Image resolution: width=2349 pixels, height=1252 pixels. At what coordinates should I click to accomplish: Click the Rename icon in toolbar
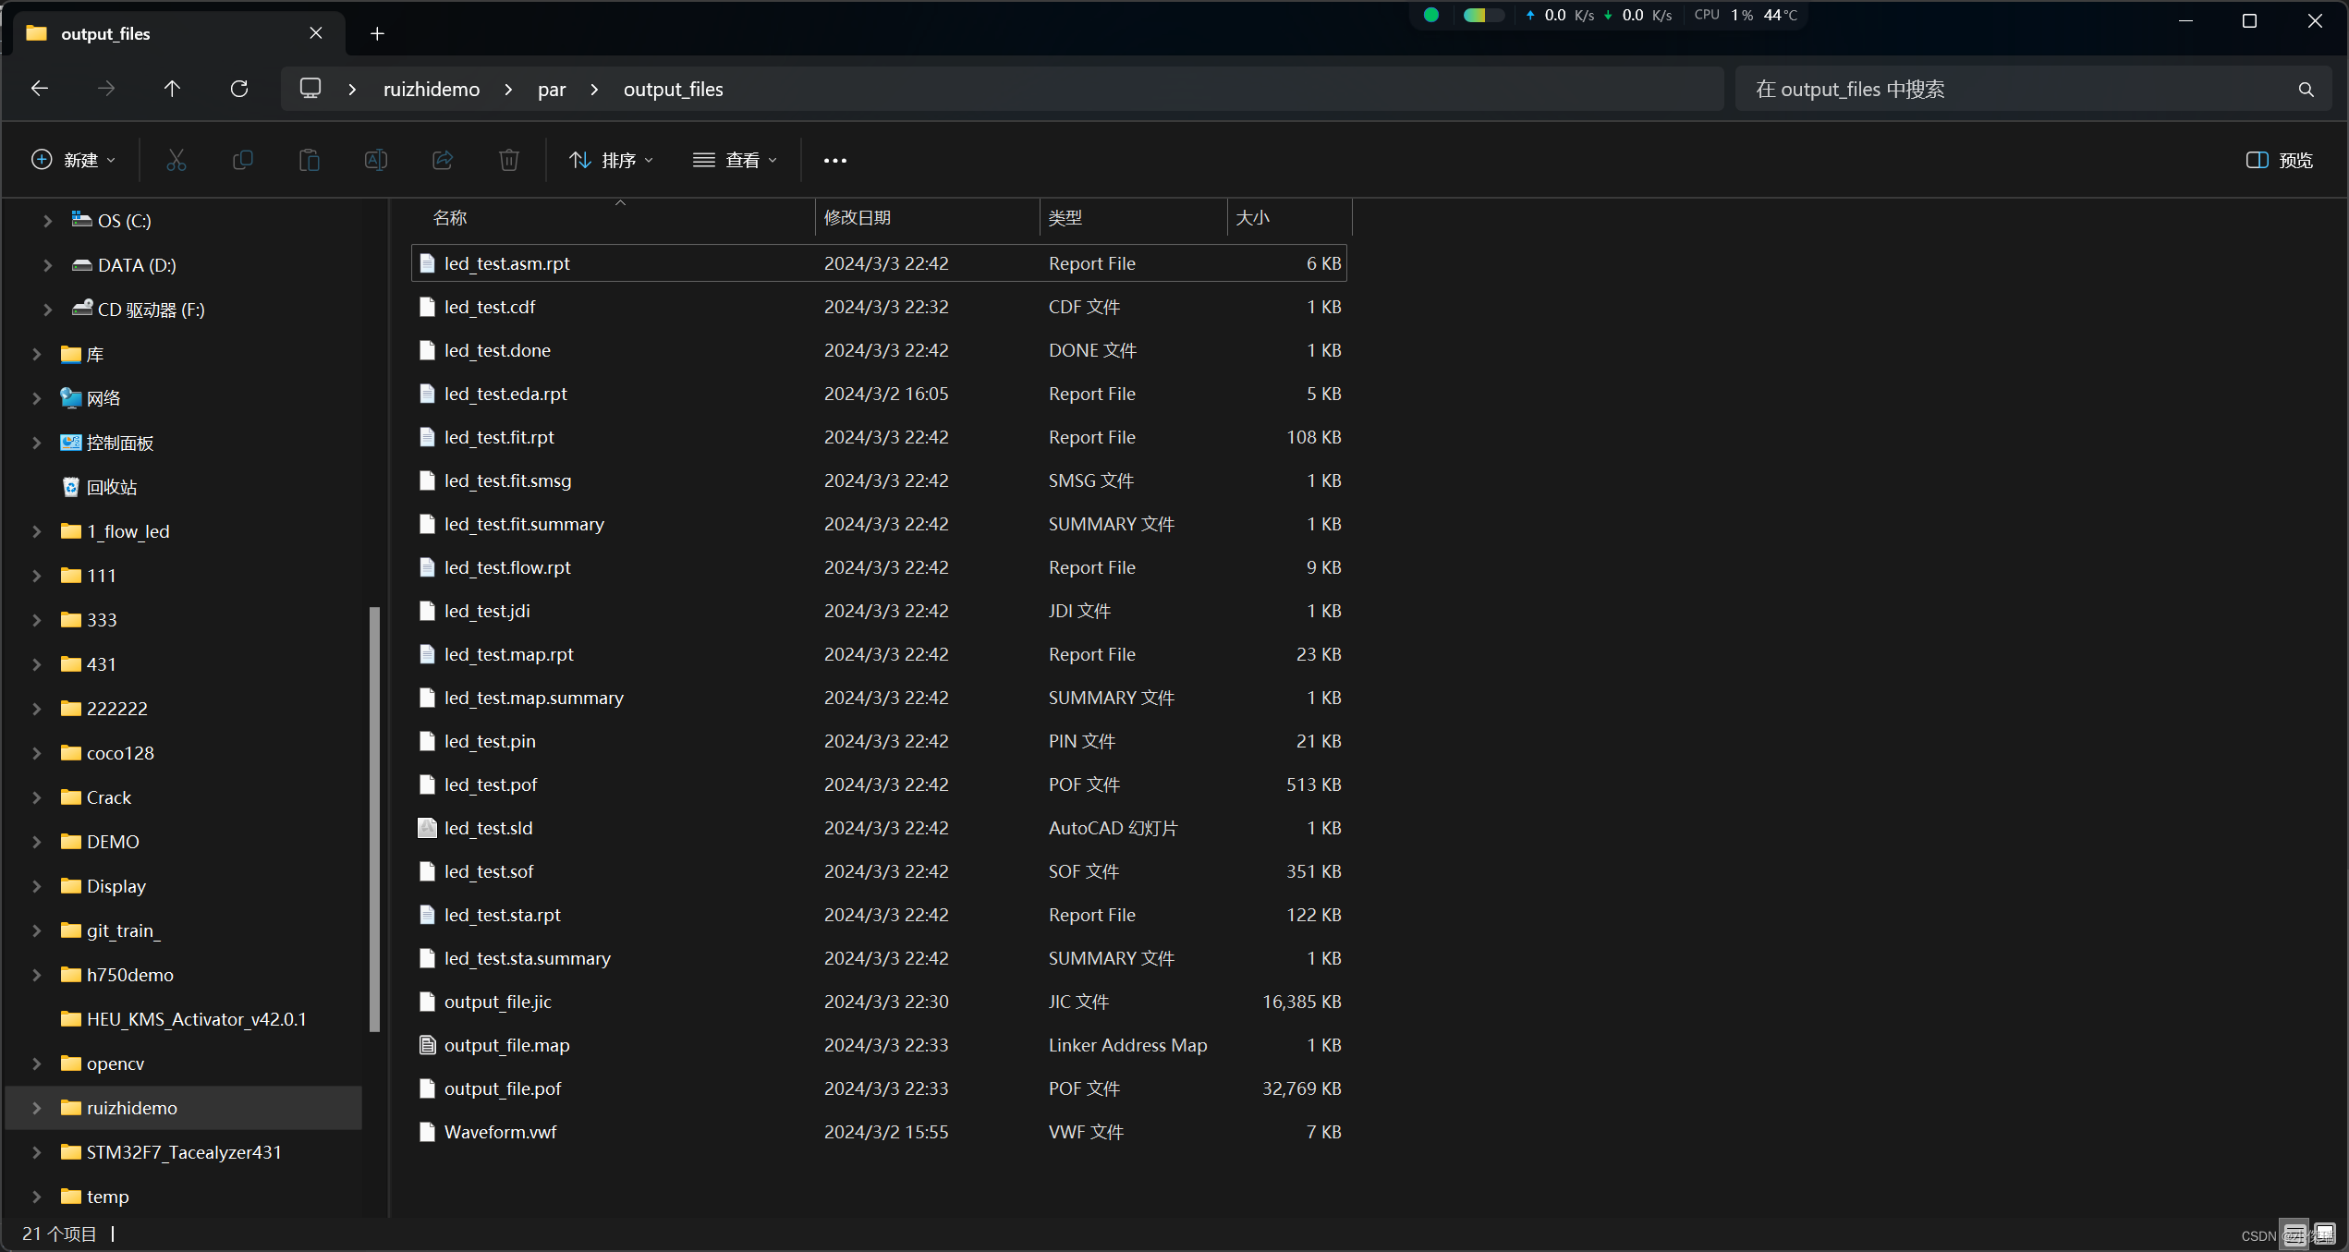pos(376,160)
